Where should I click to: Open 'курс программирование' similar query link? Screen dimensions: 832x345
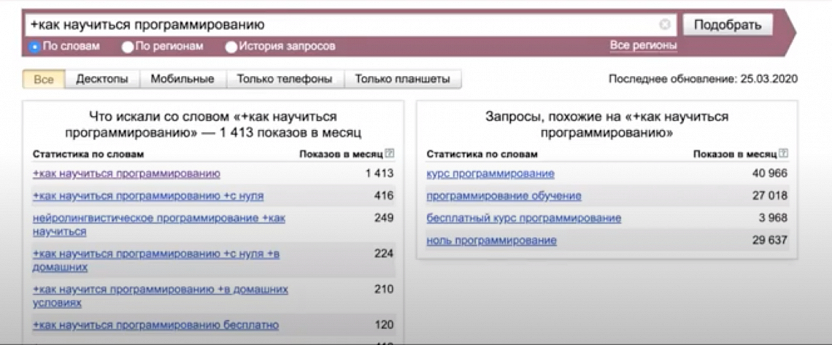(490, 174)
